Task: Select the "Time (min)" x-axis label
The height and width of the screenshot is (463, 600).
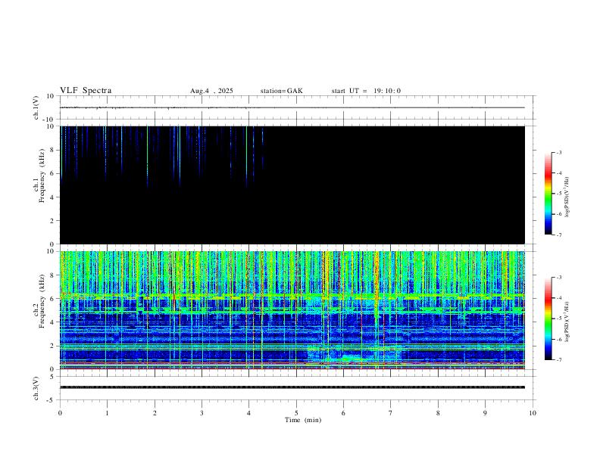Action: click(303, 420)
